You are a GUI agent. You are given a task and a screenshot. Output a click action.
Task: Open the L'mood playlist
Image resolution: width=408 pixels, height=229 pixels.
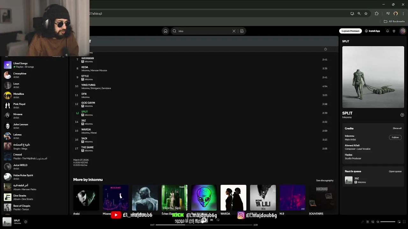[x=35, y=156]
